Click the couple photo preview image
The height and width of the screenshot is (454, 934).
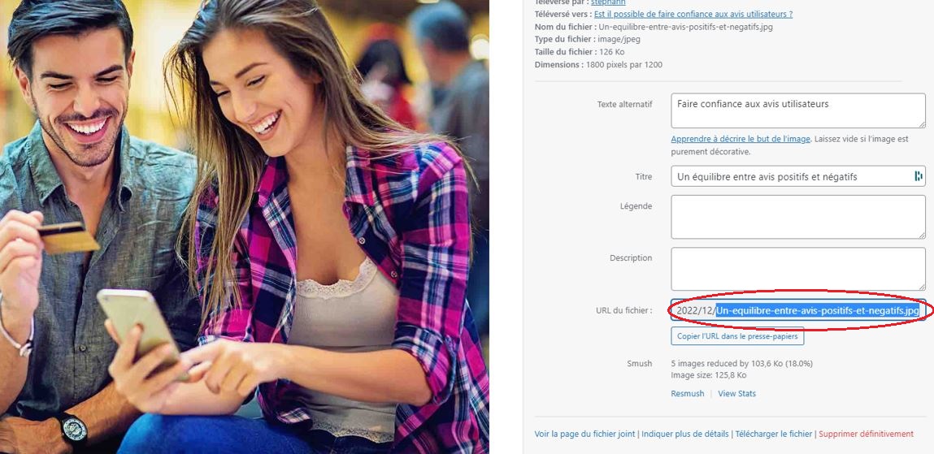244,227
